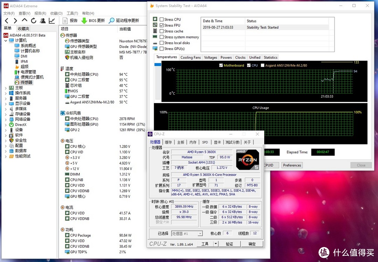This screenshot has height=262, width=378.
Task: Uncheck Stress FPU checkbox
Action: click(162, 25)
